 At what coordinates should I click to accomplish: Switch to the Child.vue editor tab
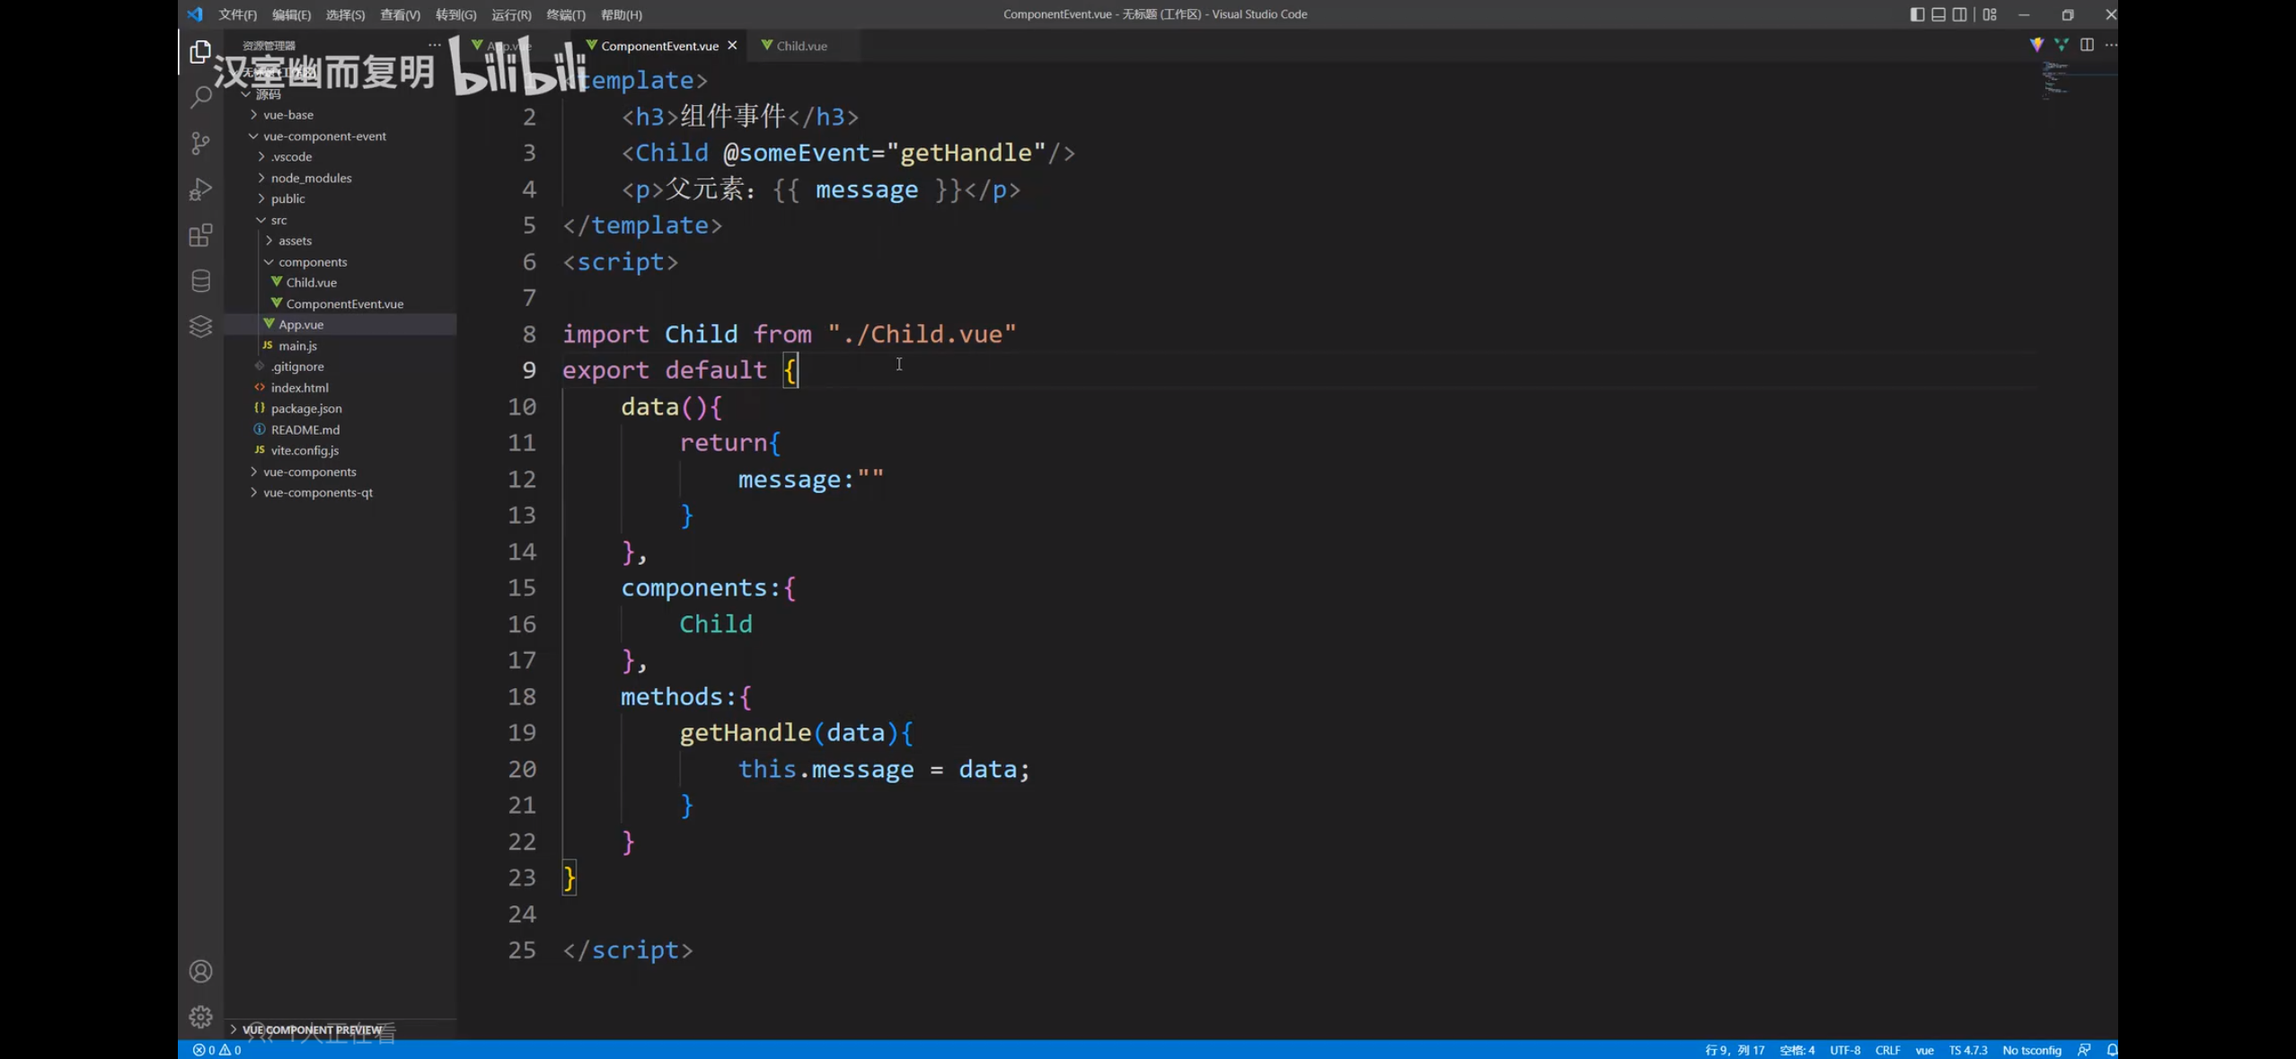tap(801, 46)
